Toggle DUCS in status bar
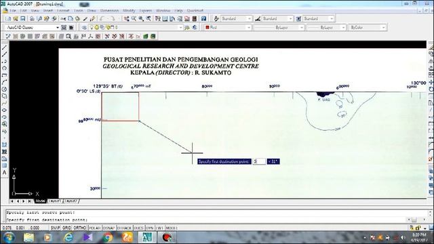 138,228
